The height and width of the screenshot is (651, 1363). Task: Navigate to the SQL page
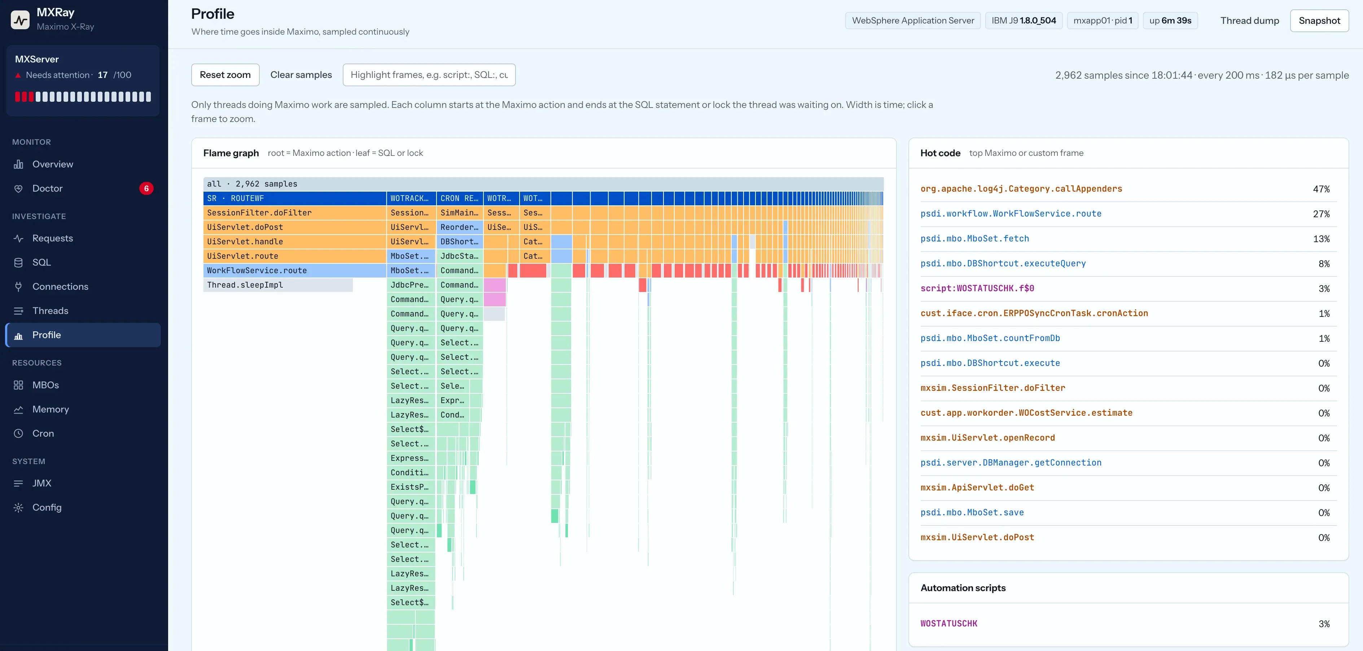coord(83,262)
